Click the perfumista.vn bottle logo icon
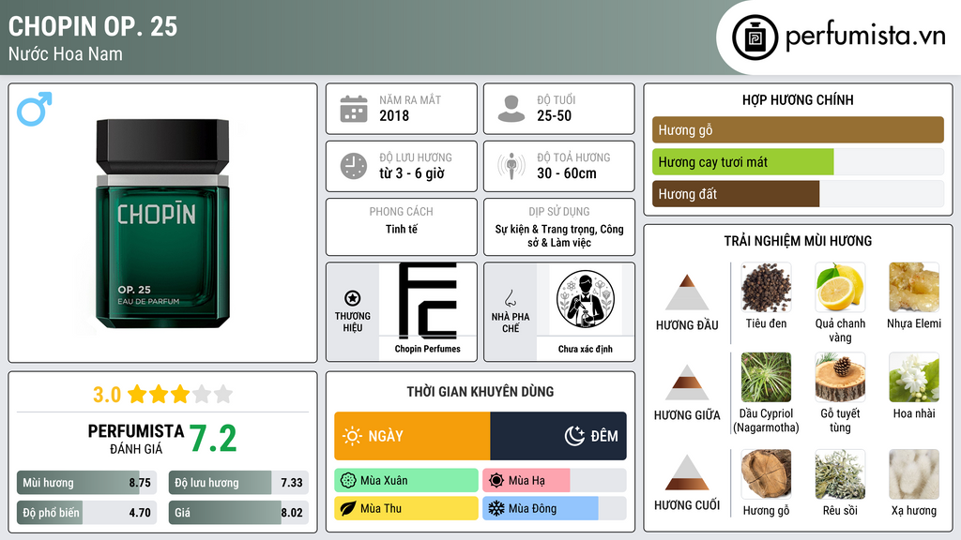Viewport: 961px width, 540px height. pyautogui.click(x=755, y=37)
